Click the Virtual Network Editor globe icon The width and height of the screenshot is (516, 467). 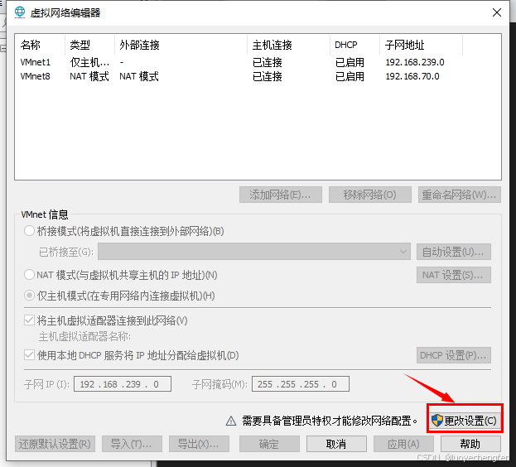pos(20,12)
